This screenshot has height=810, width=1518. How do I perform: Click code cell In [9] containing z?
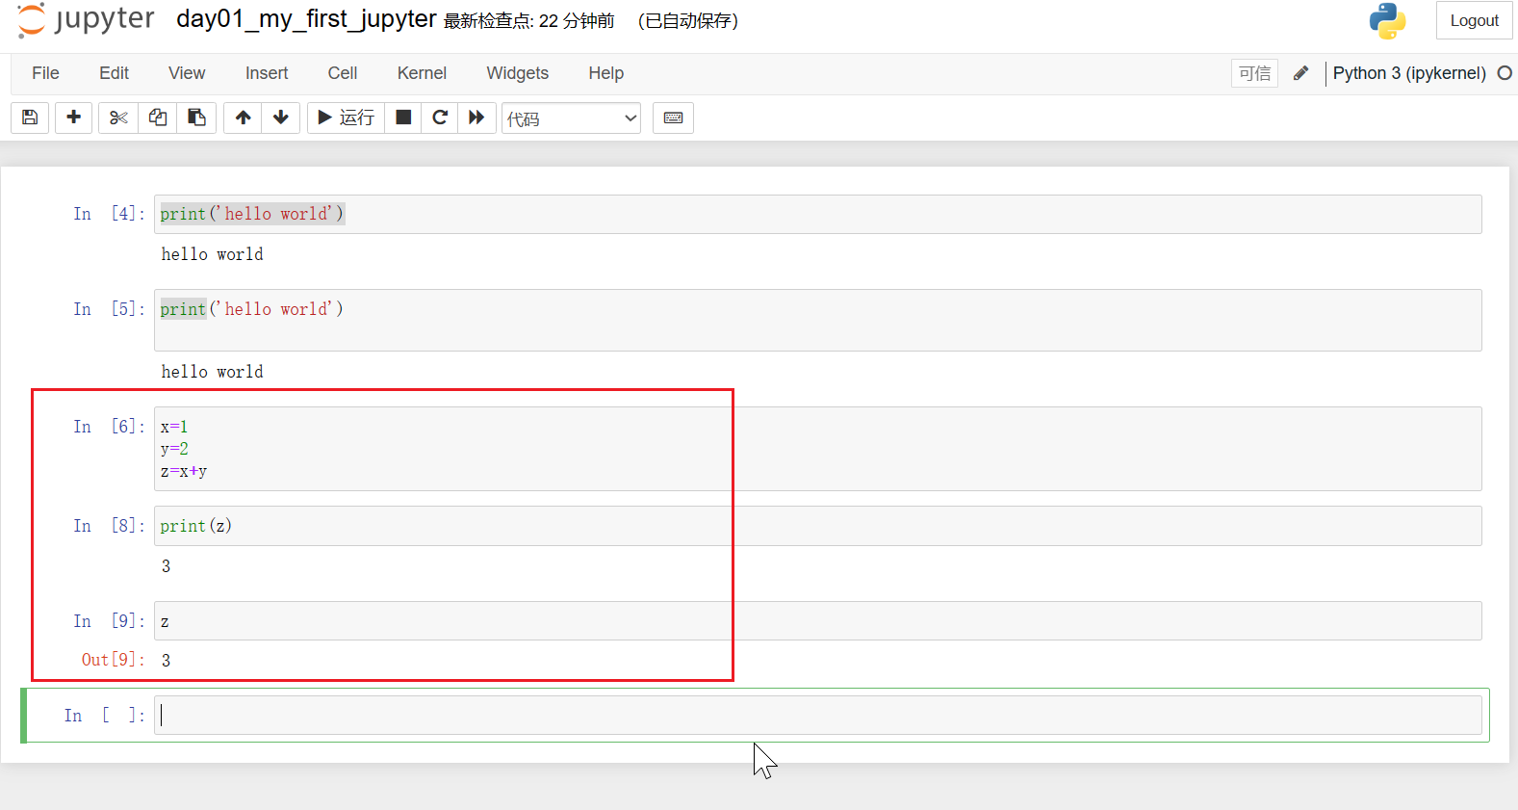coord(817,621)
